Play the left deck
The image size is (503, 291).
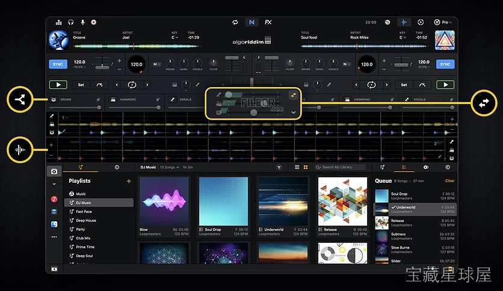point(58,85)
